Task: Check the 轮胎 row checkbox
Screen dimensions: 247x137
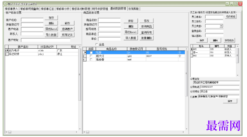Action: pyautogui.click(x=91, y=53)
